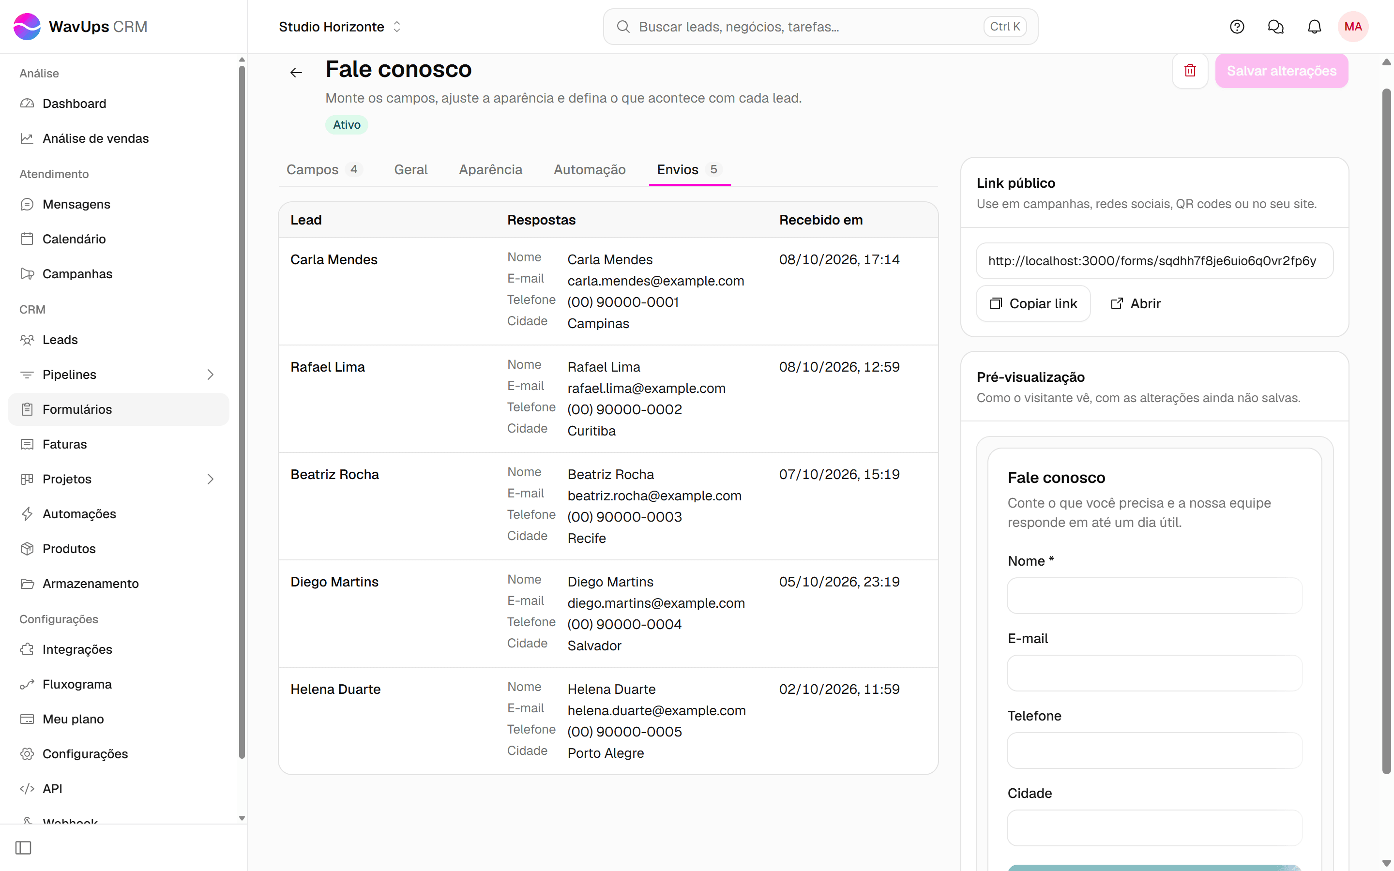Image resolution: width=1394 pixels, height=871 pixels.
Task: Open the notifications bell
Action: click(1314, 27)
